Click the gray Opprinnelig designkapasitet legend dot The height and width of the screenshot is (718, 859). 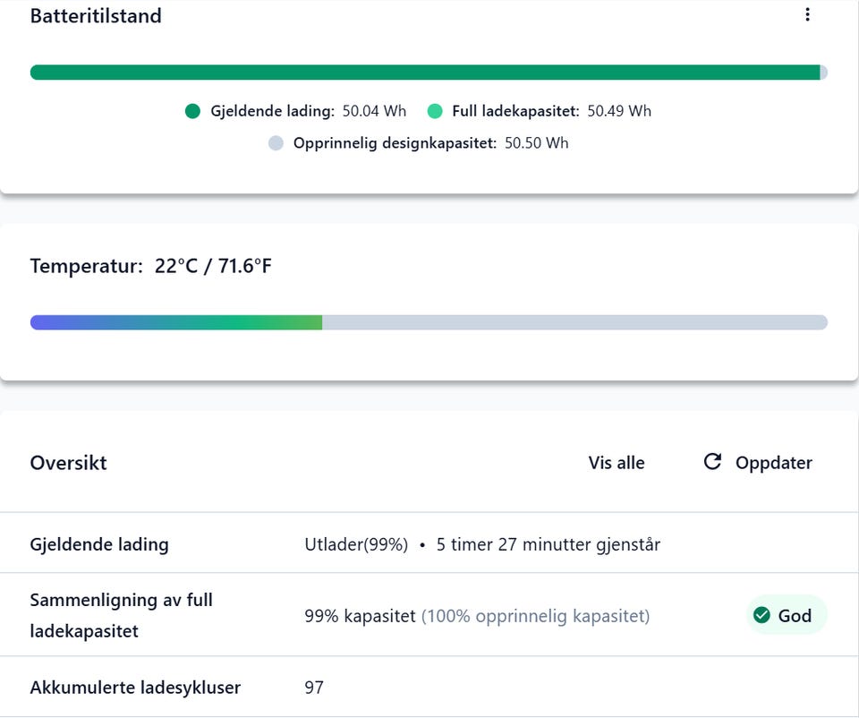click(x=276, y=142)
